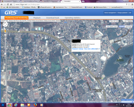Open Internet Explorer from the taskbar

(16, 105)
